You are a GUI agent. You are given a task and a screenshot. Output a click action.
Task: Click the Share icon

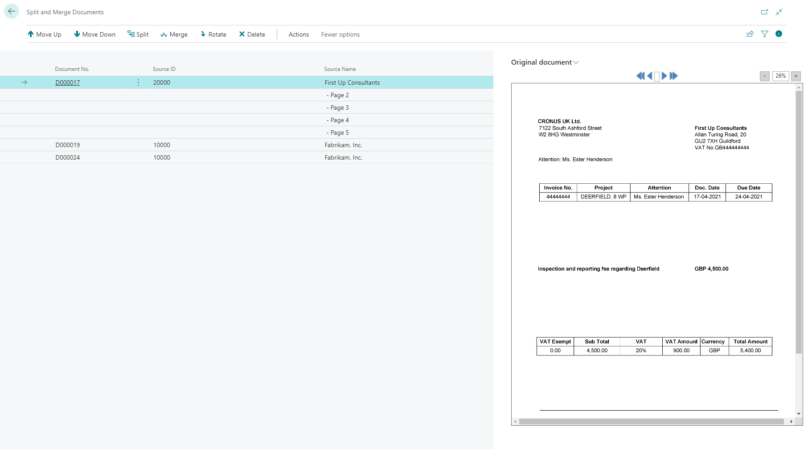[750, 34]
